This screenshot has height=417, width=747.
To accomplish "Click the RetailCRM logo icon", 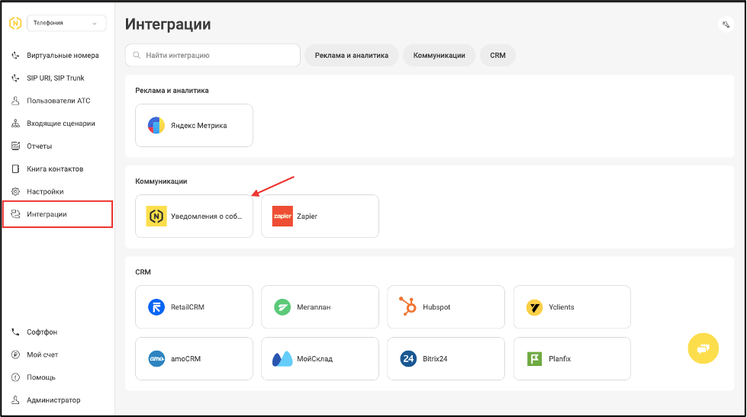I will pyautogui.click(x=156, y=307).
